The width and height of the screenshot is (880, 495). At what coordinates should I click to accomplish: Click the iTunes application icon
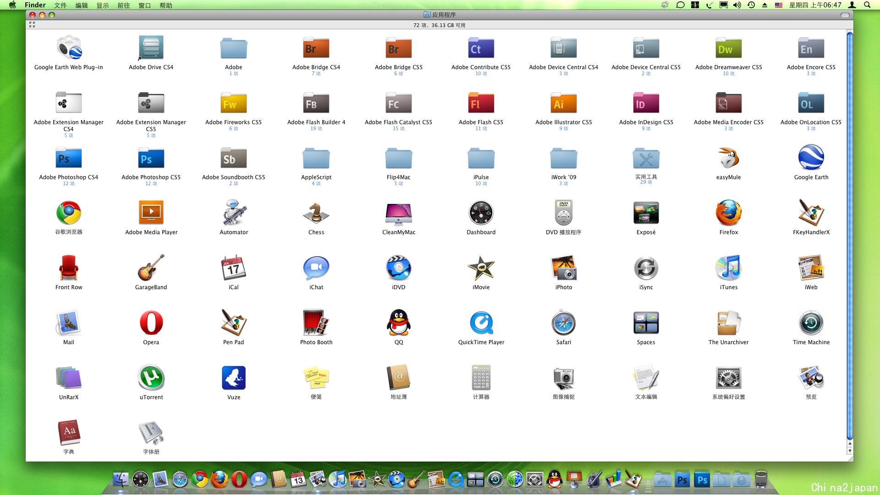(729, 268)
